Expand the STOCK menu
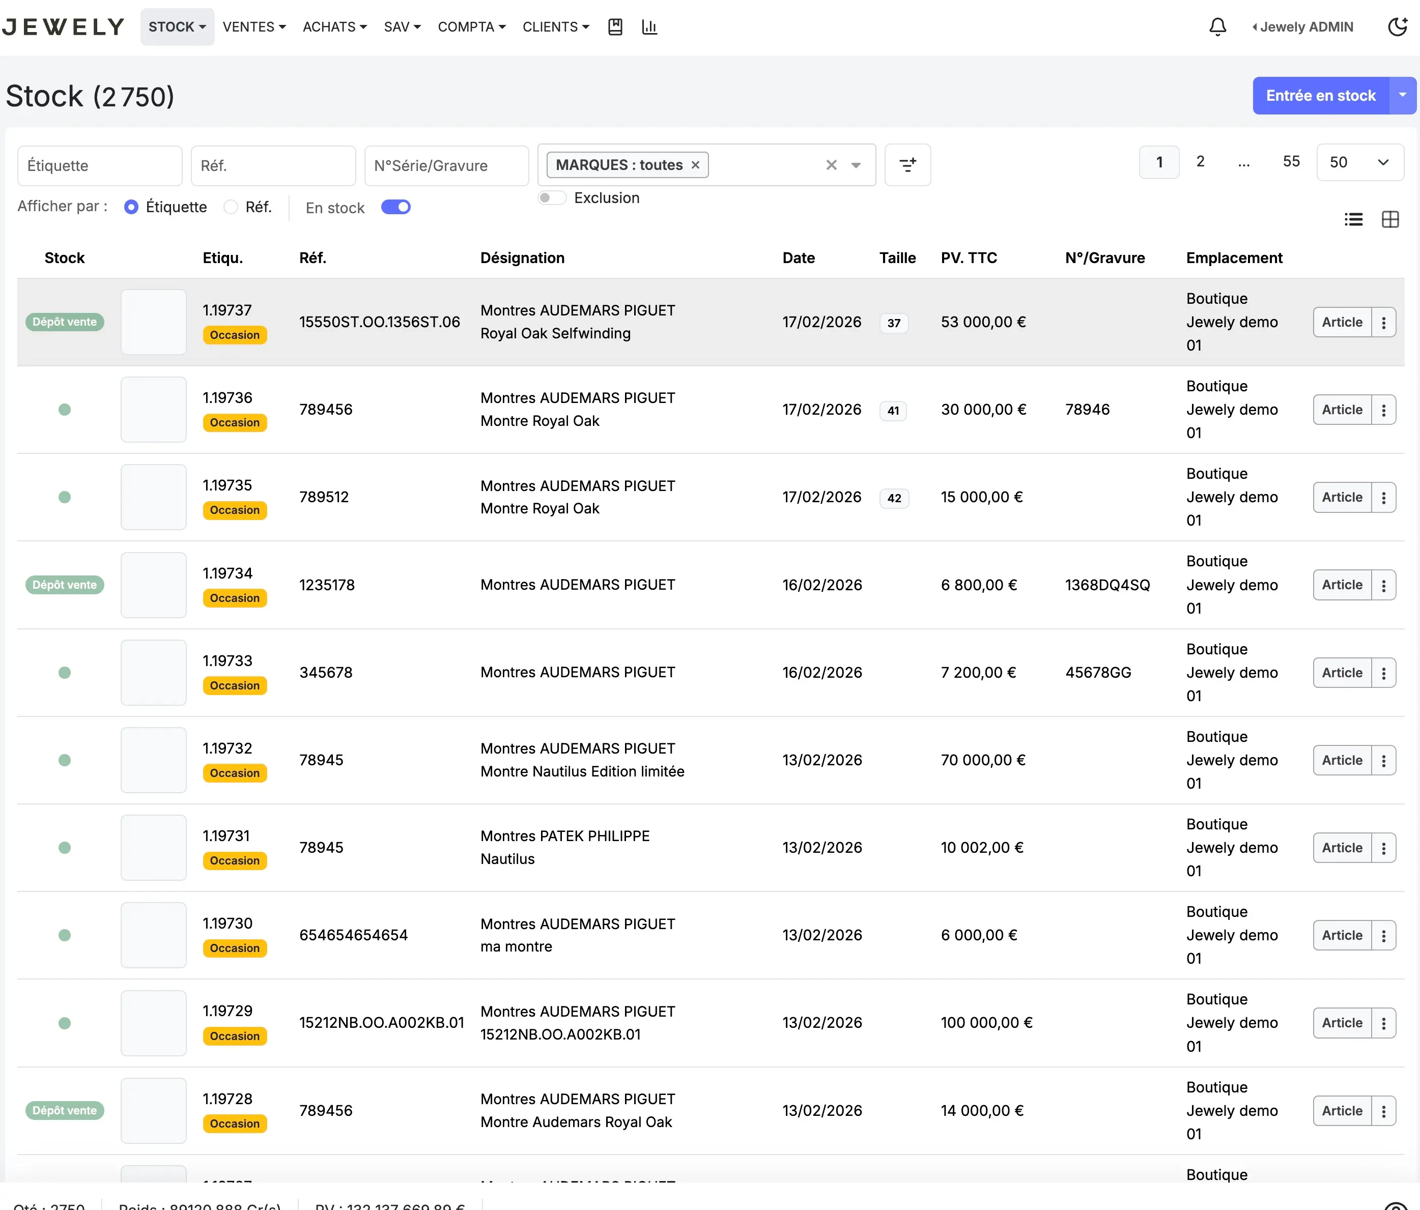The width and height of the screenshot is (1420, 1210). coord(177,27)
